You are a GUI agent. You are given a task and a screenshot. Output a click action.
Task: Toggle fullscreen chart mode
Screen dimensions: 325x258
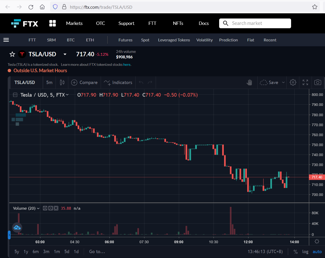click(x=305, y=82)
